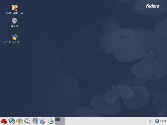167x125 pixels.
Task: Open the Red Hat main menu
Action: click(4, 121)
